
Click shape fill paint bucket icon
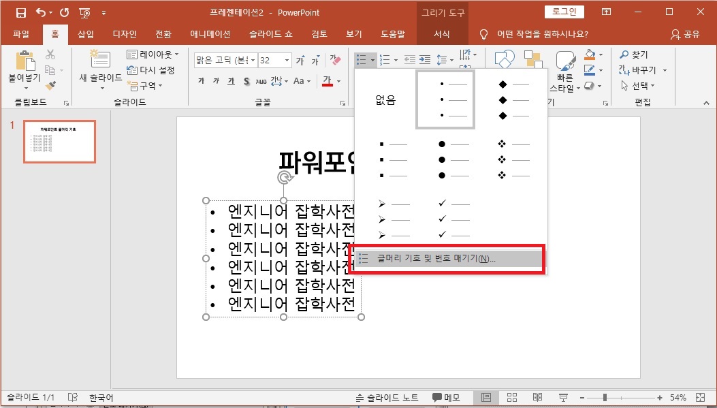pyautogui.click(x=590, y=55)
